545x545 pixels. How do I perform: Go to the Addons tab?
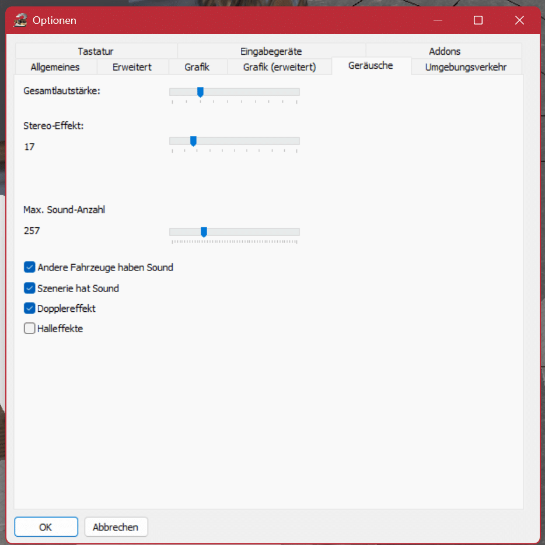click(444, 51)
